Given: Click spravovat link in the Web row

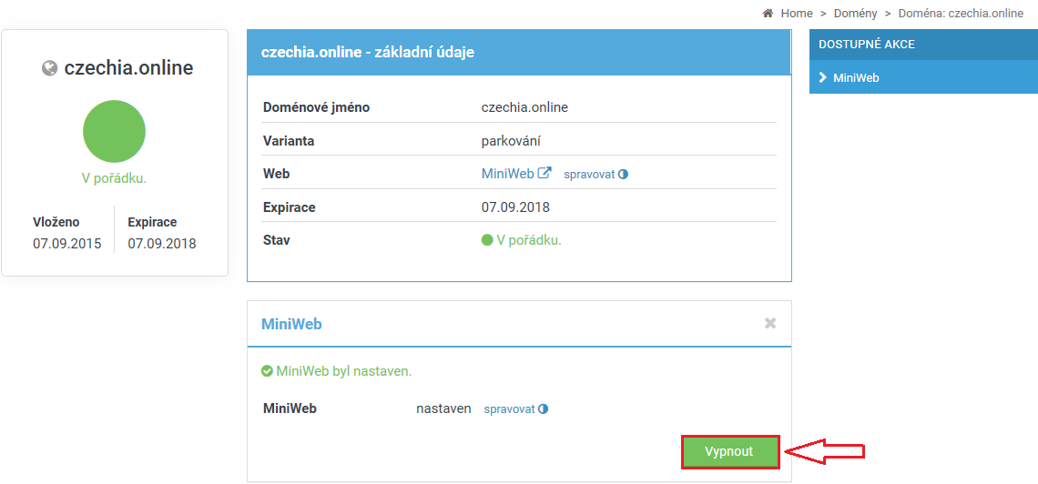Looking at the screenshot, I should pyautogui.click(x=589, y=174).
